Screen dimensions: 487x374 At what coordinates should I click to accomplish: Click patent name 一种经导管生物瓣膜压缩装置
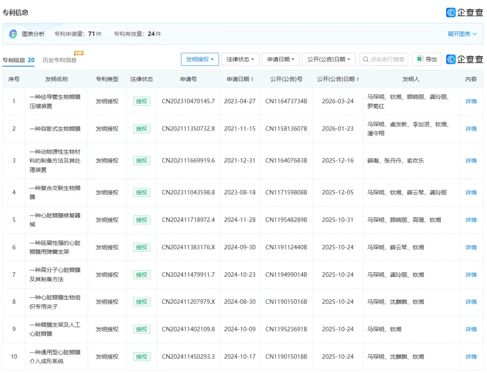(x=55, y=101)
